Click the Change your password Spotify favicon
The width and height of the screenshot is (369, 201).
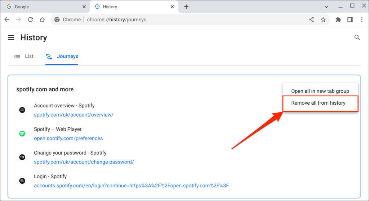pos(22,157)
